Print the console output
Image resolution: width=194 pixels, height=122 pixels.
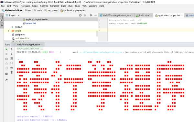12,68
